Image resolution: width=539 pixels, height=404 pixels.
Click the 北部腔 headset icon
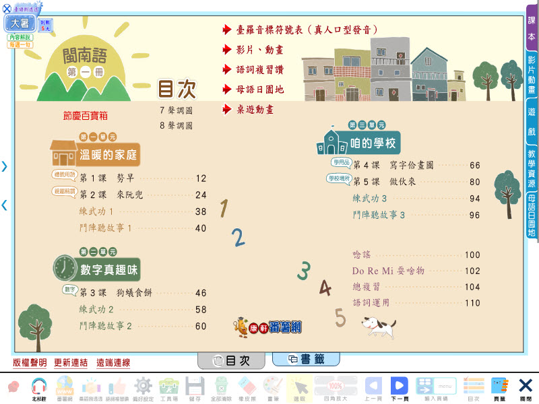39,386
